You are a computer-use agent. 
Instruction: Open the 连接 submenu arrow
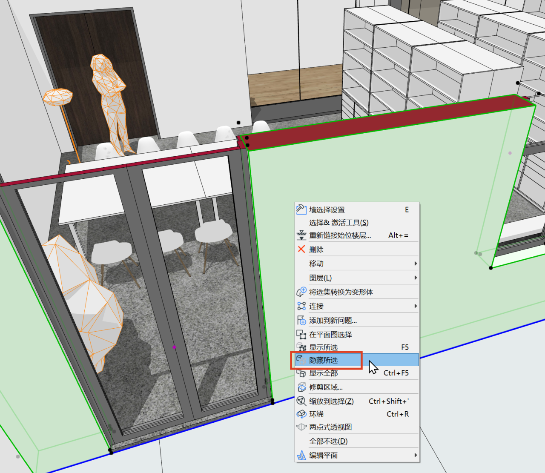[x=416, y=306]
